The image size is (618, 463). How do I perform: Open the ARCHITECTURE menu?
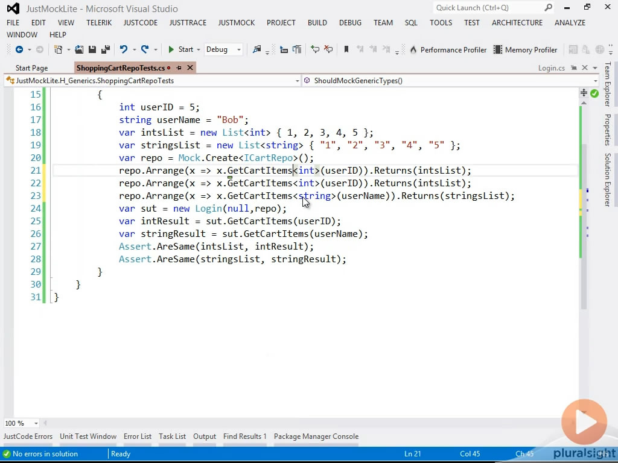(x=517, y=23)
